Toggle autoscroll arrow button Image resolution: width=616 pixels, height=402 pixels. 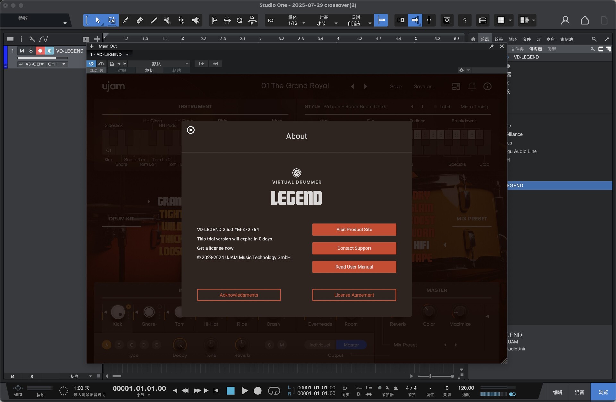pyautogui.click(x=415, y=21)
